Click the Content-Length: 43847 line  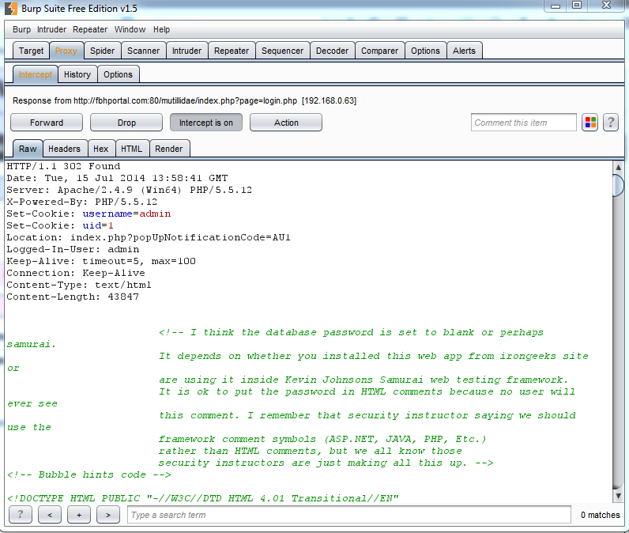point(73,297)
